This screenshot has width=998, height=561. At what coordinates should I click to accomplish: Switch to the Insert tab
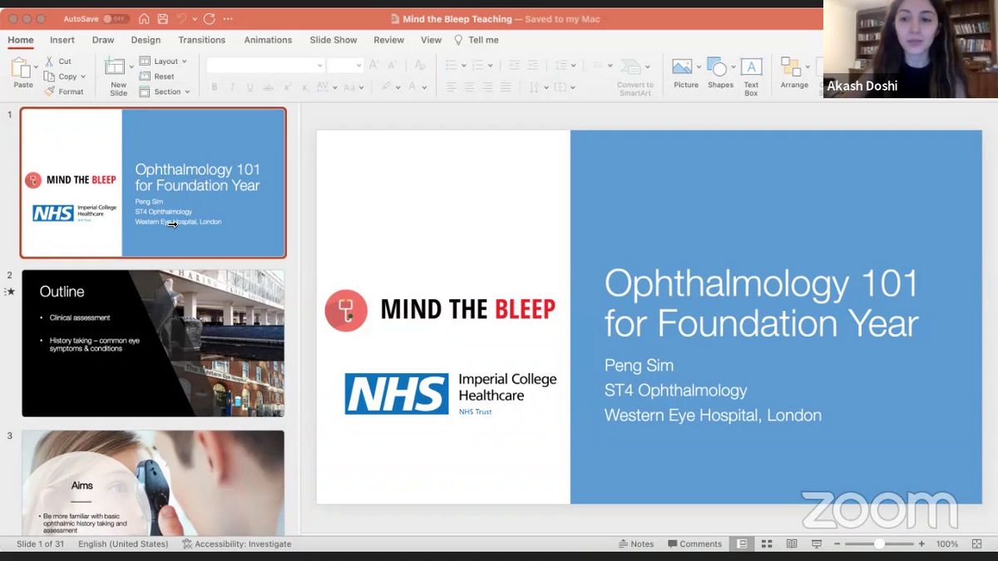click(62, 40)
